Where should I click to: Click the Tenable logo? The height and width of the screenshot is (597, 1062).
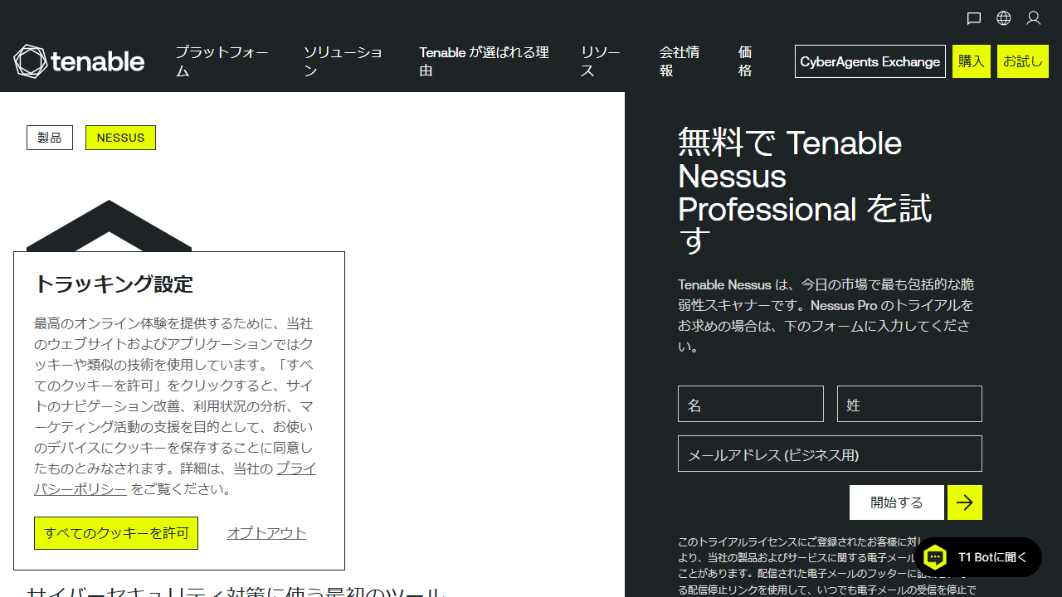tap(79, 61)
